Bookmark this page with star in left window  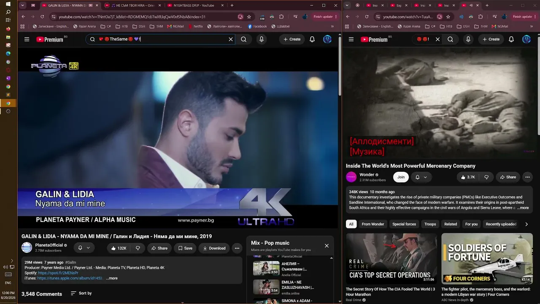point(249,17)
